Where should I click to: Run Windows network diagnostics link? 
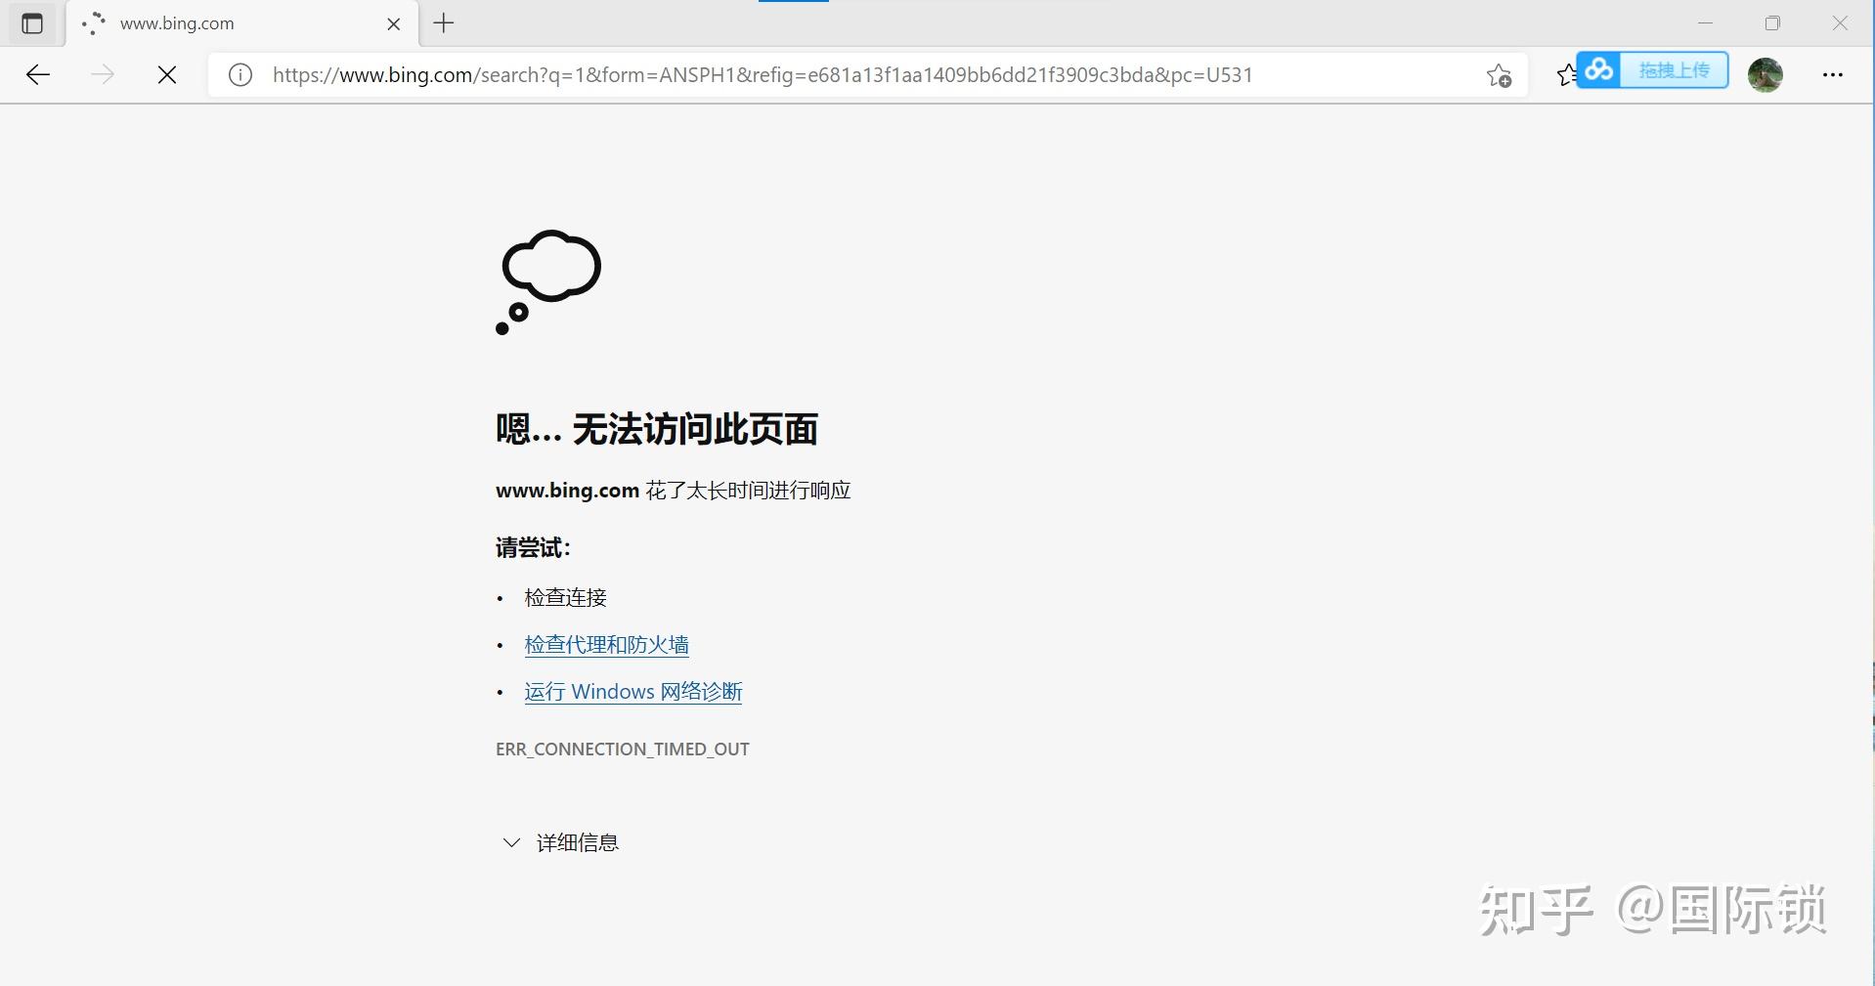pos(633,692)
